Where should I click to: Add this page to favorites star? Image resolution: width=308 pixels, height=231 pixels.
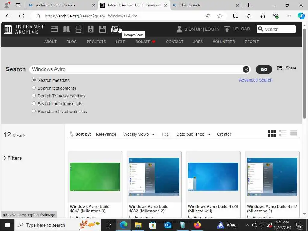click(220, 16)
